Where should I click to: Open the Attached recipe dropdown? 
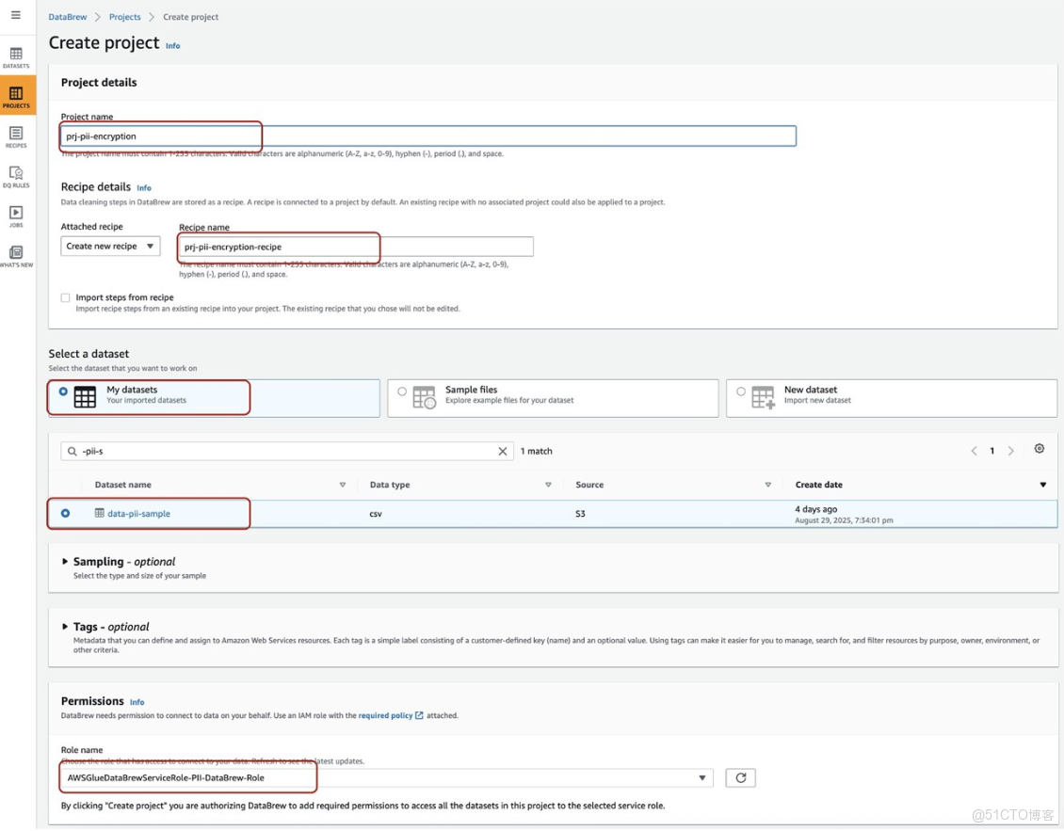tap(110, 246)
